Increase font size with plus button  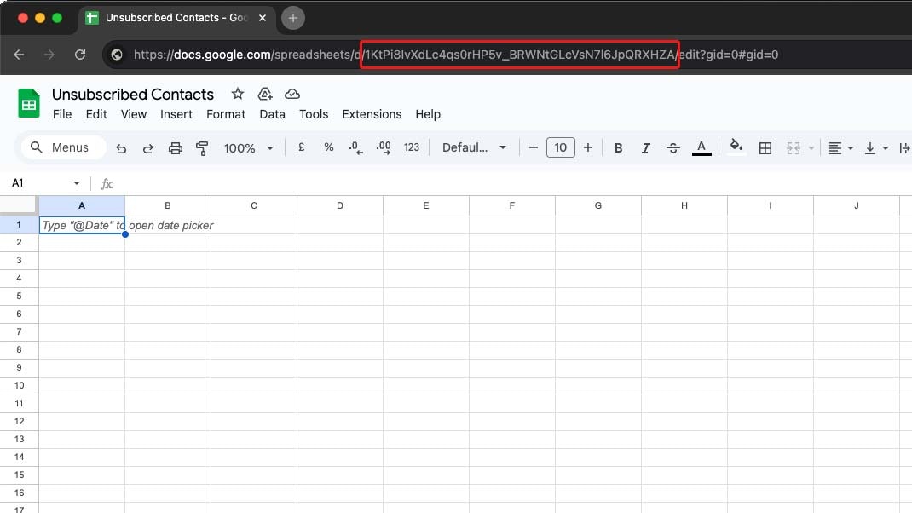click(x=588, y=147)
